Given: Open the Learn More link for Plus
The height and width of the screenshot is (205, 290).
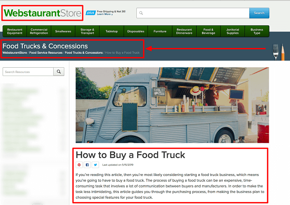Looking at the screenshot, I should tap(105, 14).
